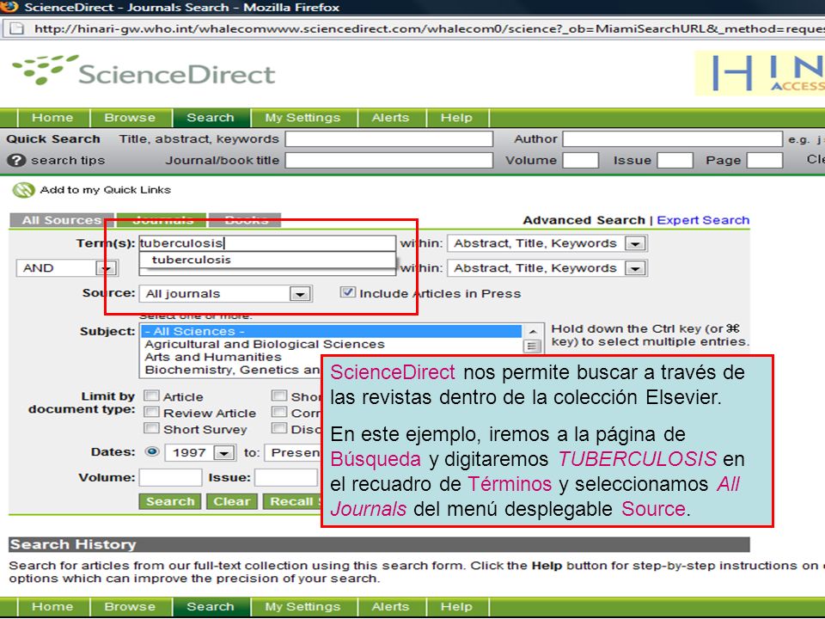Viewport: 825px width, 619px height.
Task: Check the Article document type box
Action: coord(151,395)
